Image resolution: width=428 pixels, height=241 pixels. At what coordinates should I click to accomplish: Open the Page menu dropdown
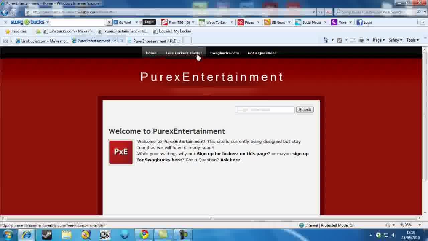point(379,40)
